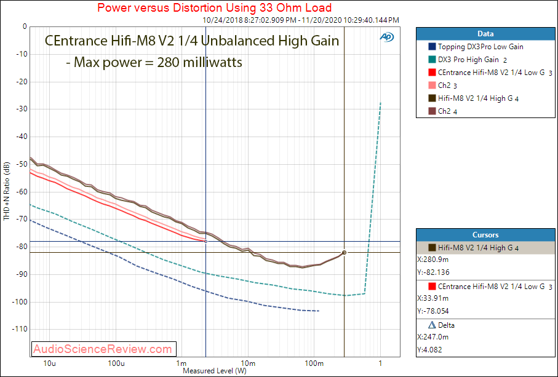Click the '-50' y-axis tick label
Screen dimensions: 558x377
(21, 164)
